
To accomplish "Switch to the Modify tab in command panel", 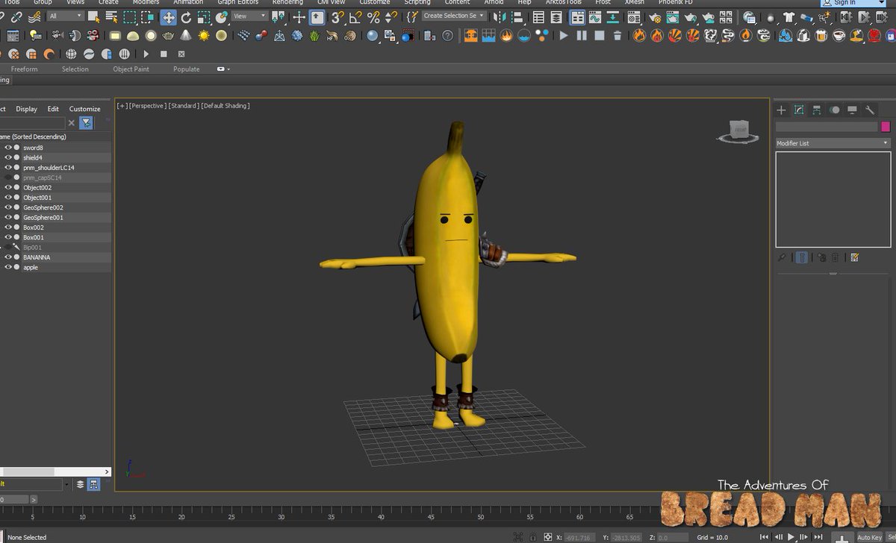I will pyautogui.click(x=799, y=110).
